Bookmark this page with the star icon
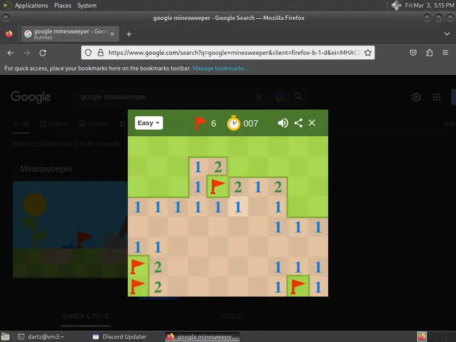Viewport: 456px width, 342px height. click(x=367, y=53)
